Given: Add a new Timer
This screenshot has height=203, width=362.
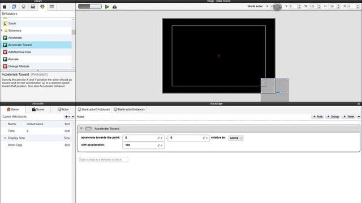Looking at the screenshot, I should (348, 117).
